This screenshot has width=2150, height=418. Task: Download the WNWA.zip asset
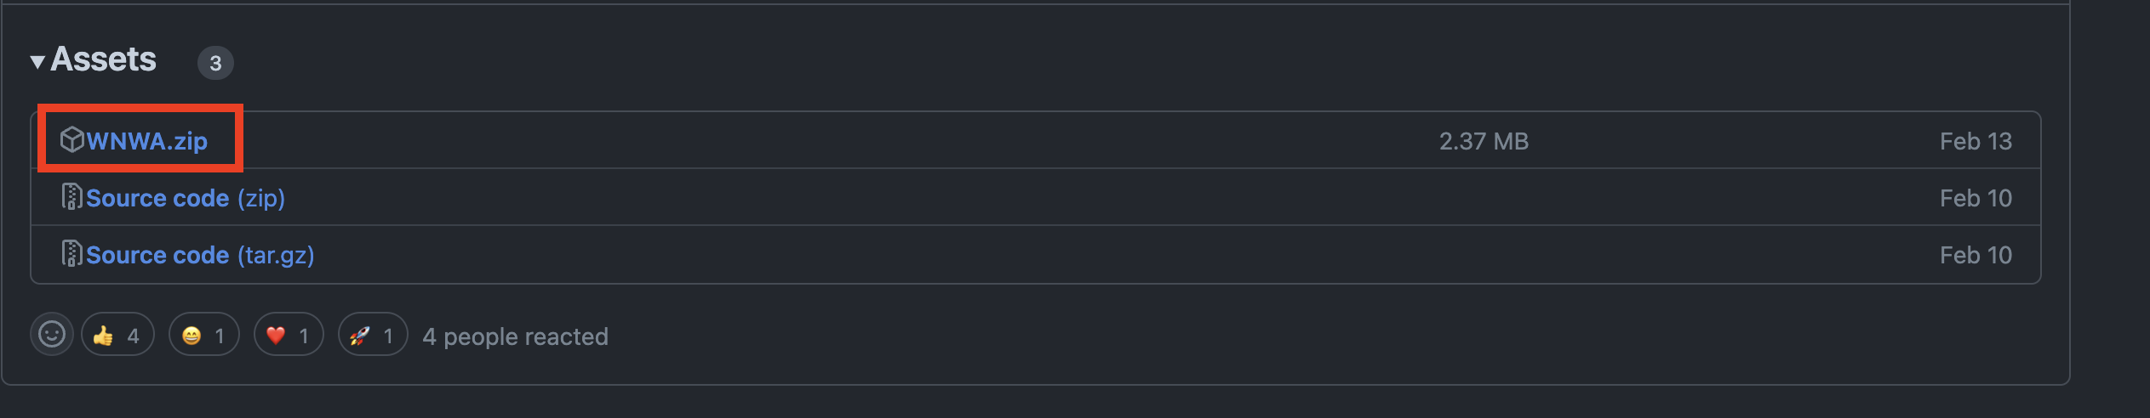click(x=147, y=141)
